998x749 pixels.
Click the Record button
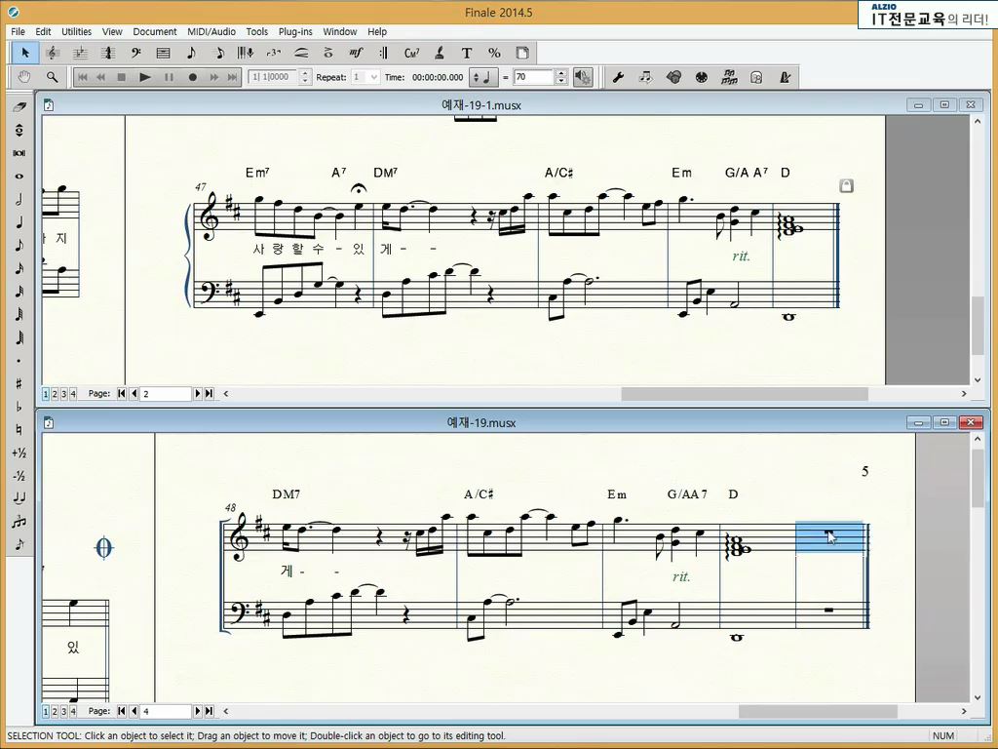coord(192,77)
